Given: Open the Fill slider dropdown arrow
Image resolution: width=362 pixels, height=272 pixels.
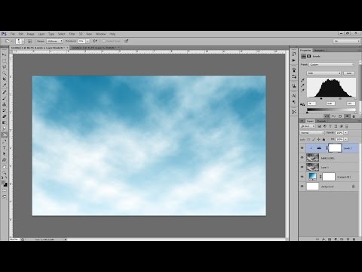Looking at the screenshot, I should 346,139.
